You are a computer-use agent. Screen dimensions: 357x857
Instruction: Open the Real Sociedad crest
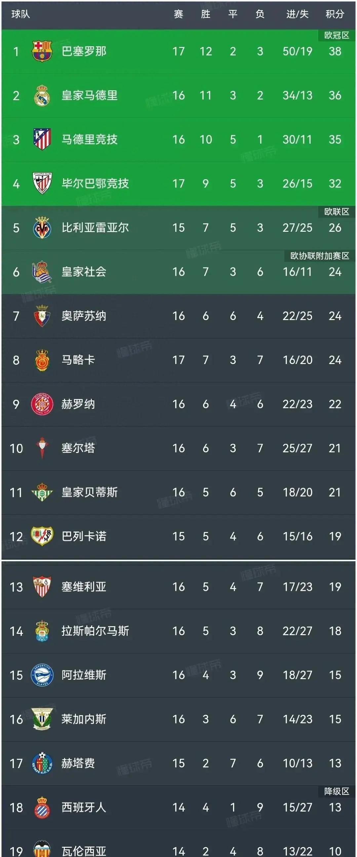(42, 272)
